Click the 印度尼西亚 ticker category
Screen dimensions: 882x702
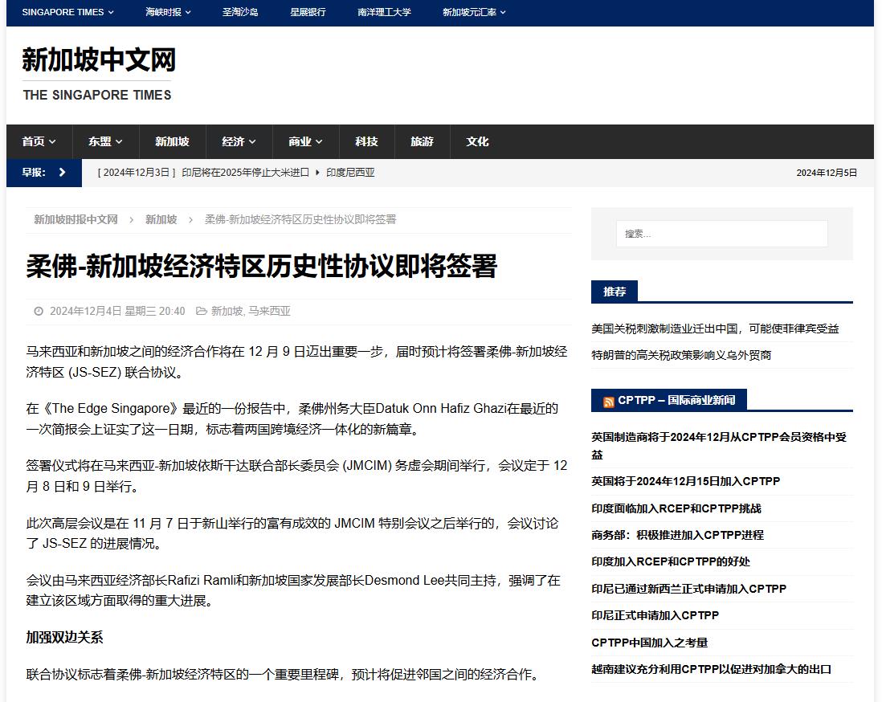pyautogui.click(x=350, y=173)
